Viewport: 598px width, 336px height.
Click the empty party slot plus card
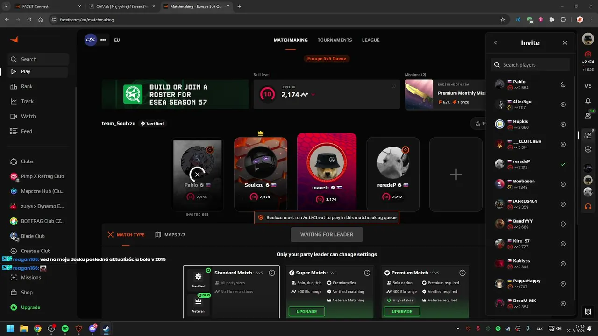point(456,175)
